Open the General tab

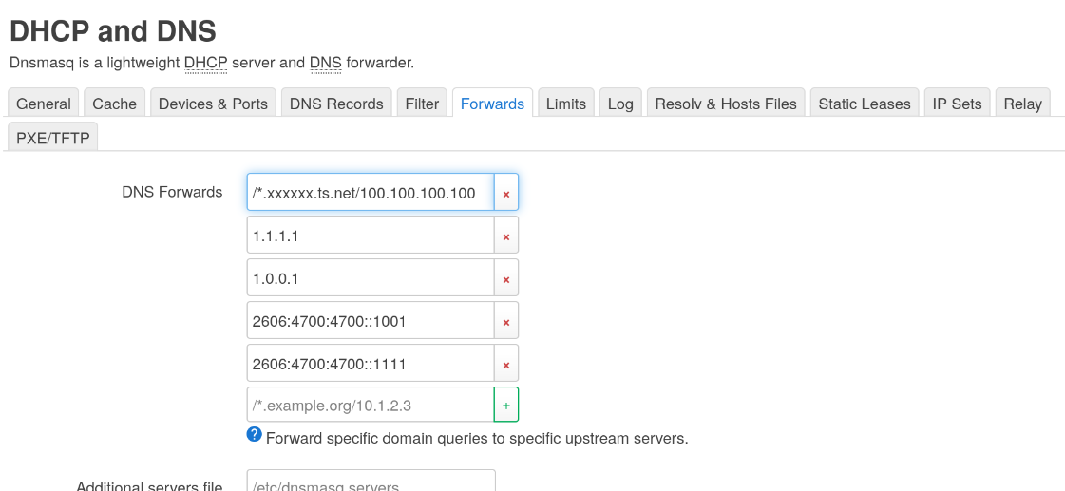coord(44,104)
